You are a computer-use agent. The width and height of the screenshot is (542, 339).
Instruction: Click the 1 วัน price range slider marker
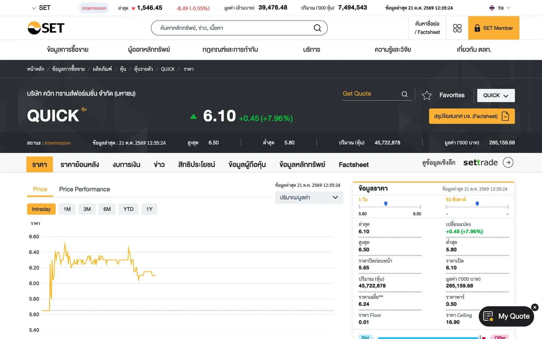[385, 204]
